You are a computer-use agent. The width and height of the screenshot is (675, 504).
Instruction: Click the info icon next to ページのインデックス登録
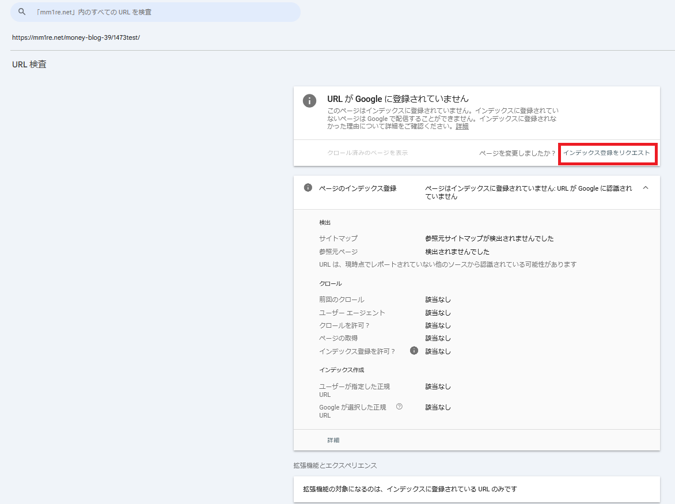(x=308, y=188)
